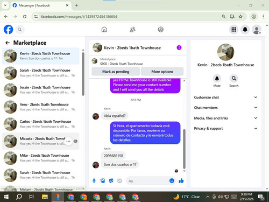Bookmark this page star icon
The height and width of the screenshot is (202, 269).
(240, 17)
